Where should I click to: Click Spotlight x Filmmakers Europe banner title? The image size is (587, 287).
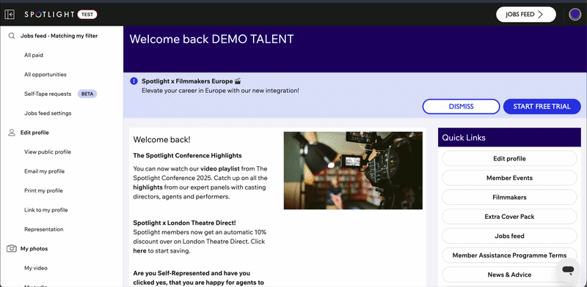[x=192, y=81]
